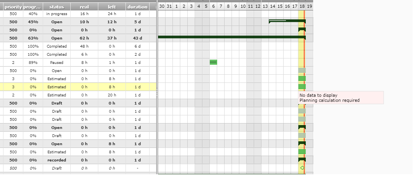Click the summary bar starting on day 14
The height and width of the screenshot is (175, 413).
(287, 21)
